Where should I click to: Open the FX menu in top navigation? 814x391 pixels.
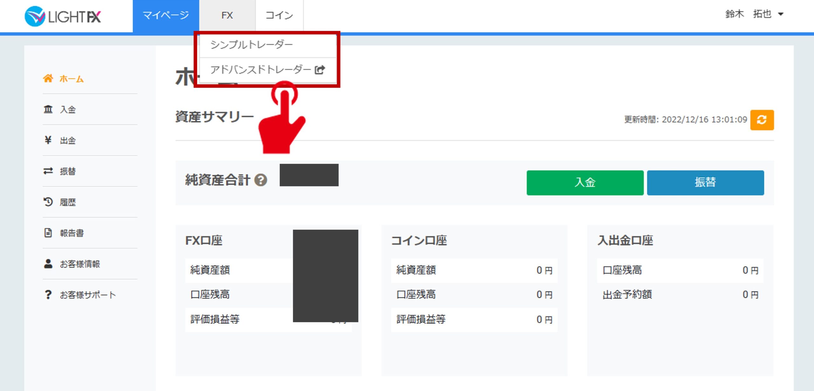(x=227, y=15)
